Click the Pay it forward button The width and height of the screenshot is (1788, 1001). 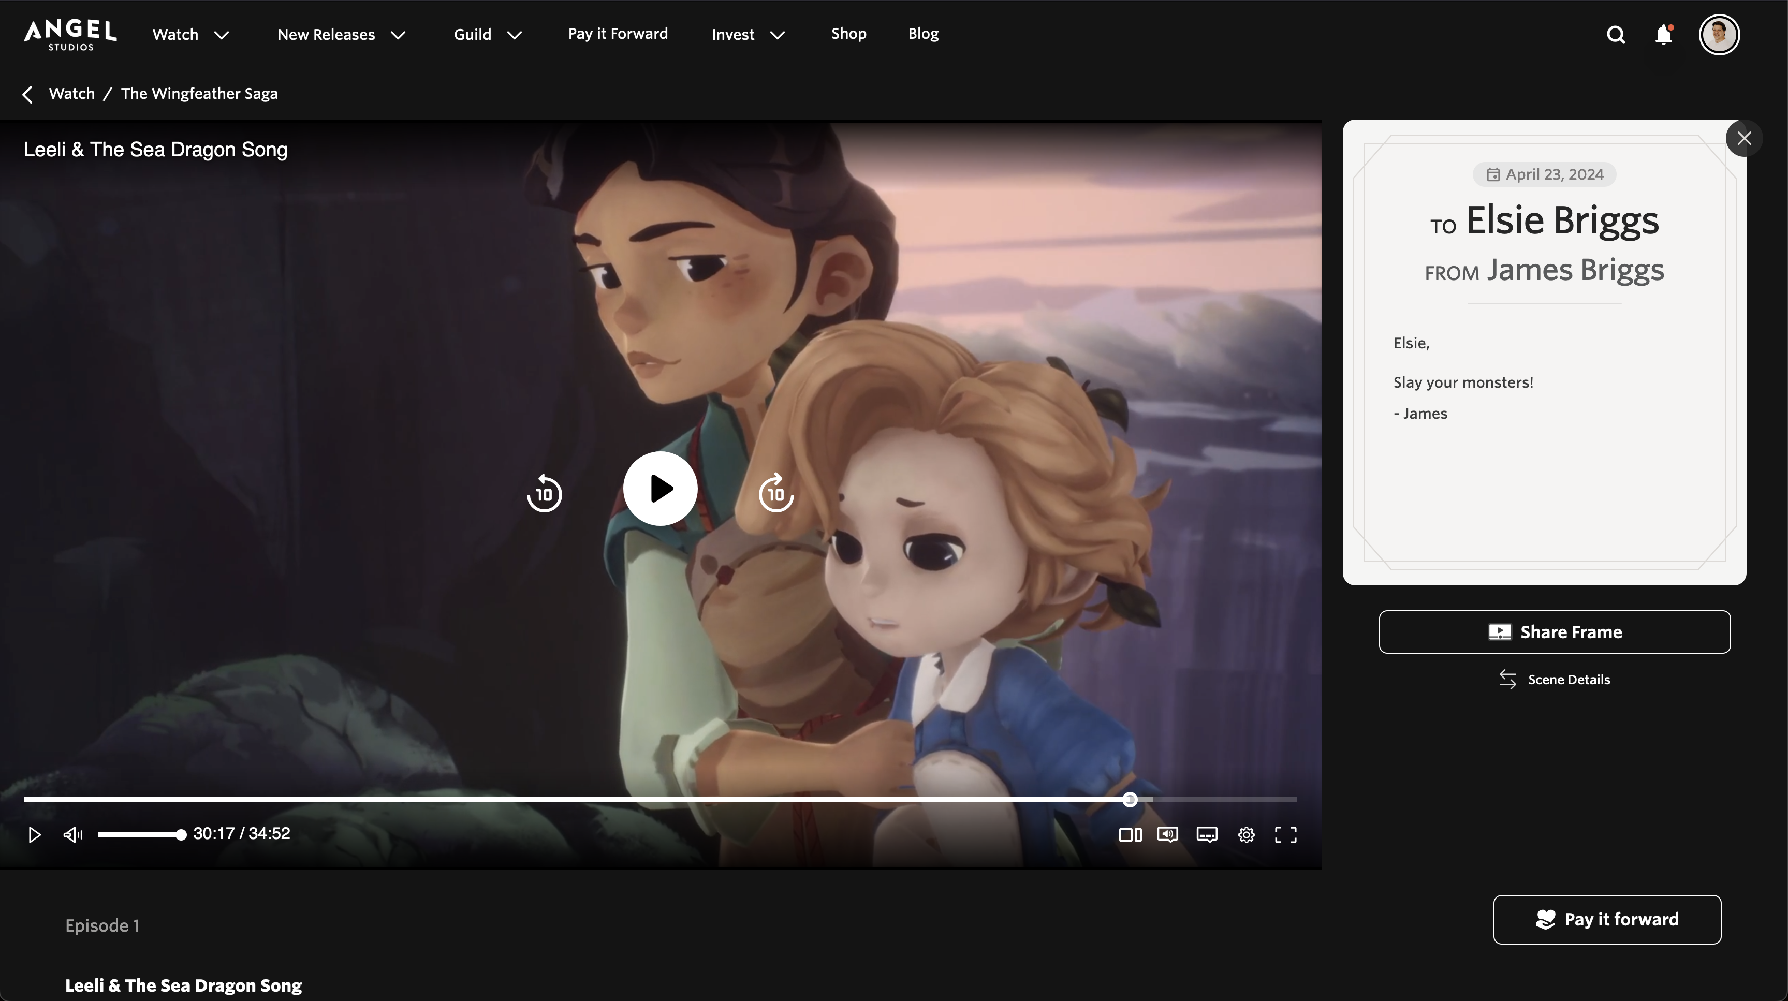click(1607, 919)
